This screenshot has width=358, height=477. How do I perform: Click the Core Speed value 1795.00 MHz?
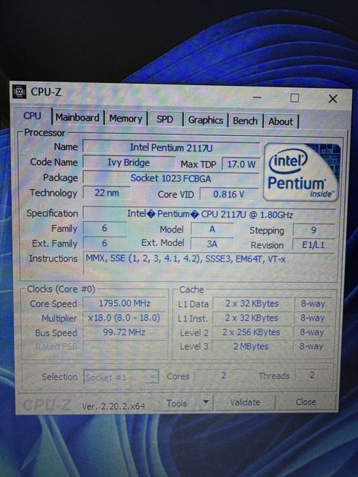[x=125, y=303]
